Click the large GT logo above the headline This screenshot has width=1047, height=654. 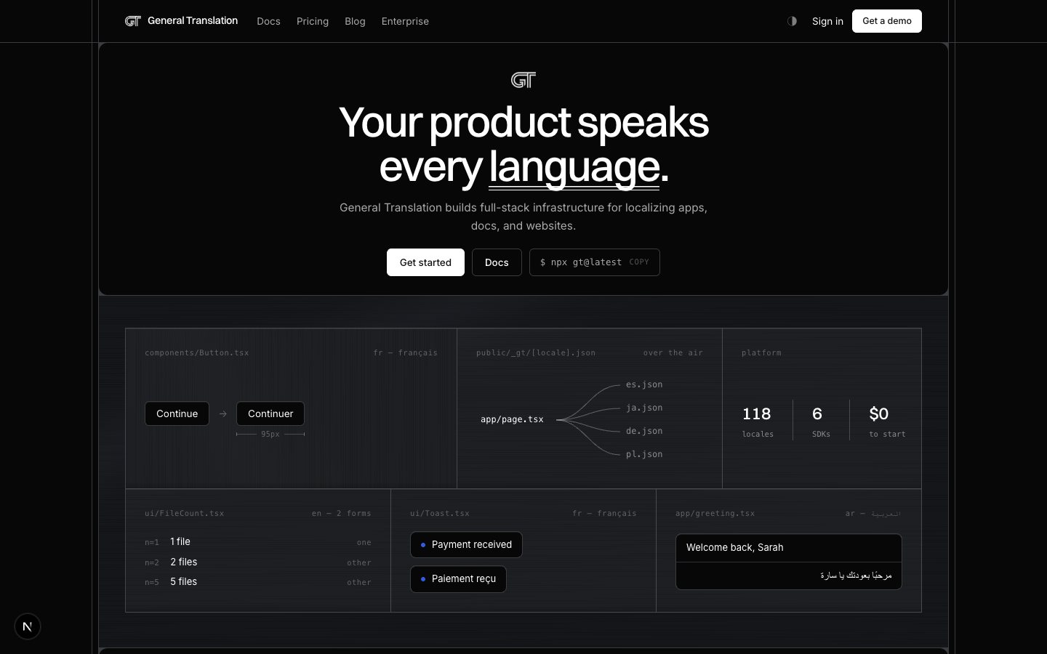(x=523, y=80)
